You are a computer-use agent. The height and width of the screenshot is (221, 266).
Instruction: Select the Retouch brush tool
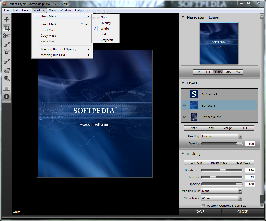(7, 61)
